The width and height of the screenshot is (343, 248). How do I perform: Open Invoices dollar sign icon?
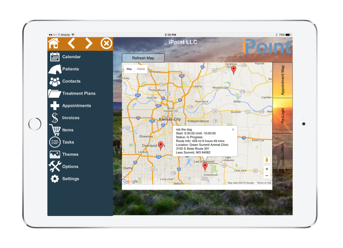click(x=55, y=118)
